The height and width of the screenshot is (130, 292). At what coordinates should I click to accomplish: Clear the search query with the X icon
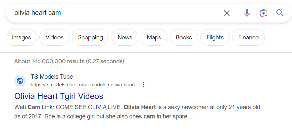tap(227, 13)
